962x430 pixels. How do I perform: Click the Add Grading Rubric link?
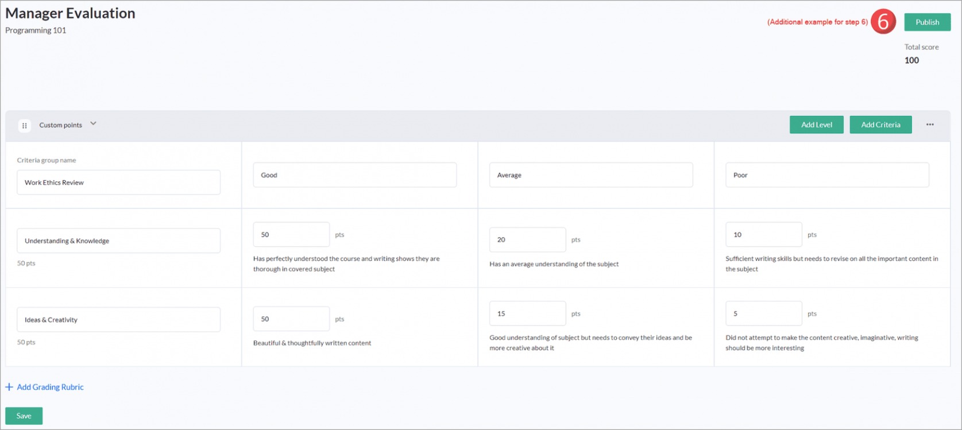50,387
